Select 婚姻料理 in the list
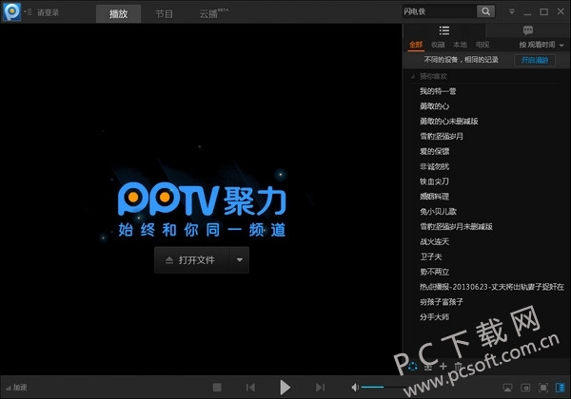This screenshot has width=571, height=399. pos(435,197)
